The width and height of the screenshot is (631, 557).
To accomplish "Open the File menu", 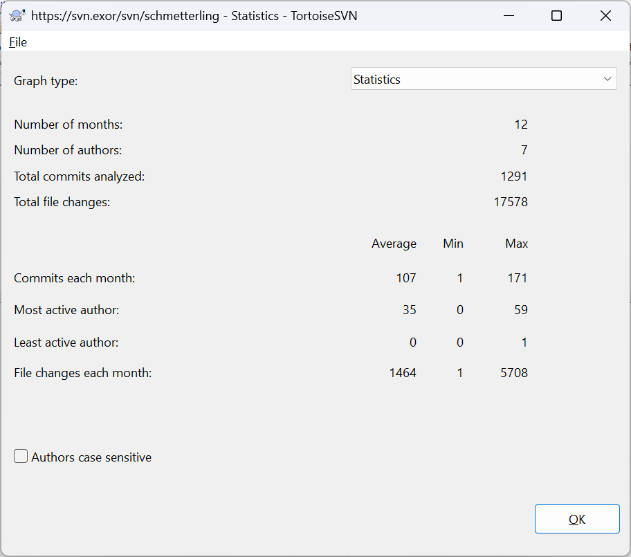I will coord(18,42).
